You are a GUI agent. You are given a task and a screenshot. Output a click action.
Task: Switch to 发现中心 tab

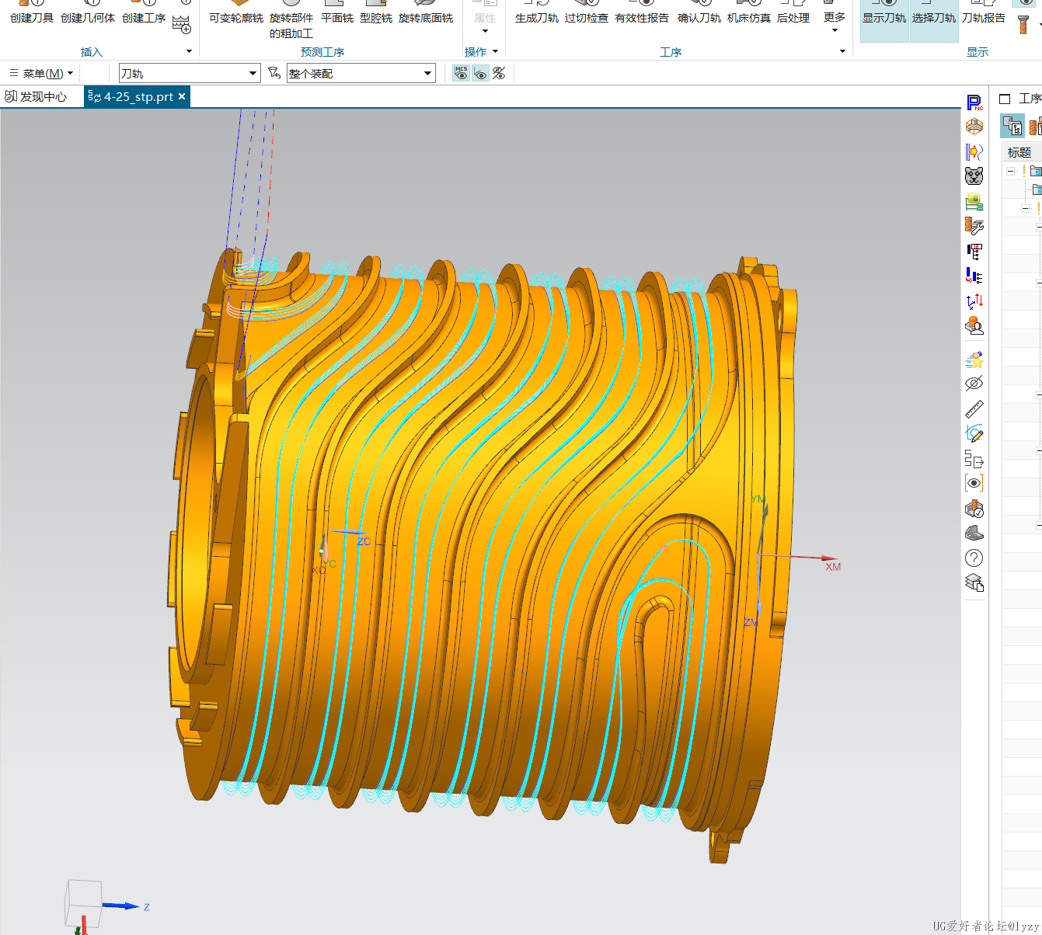[x=37, y=97]
